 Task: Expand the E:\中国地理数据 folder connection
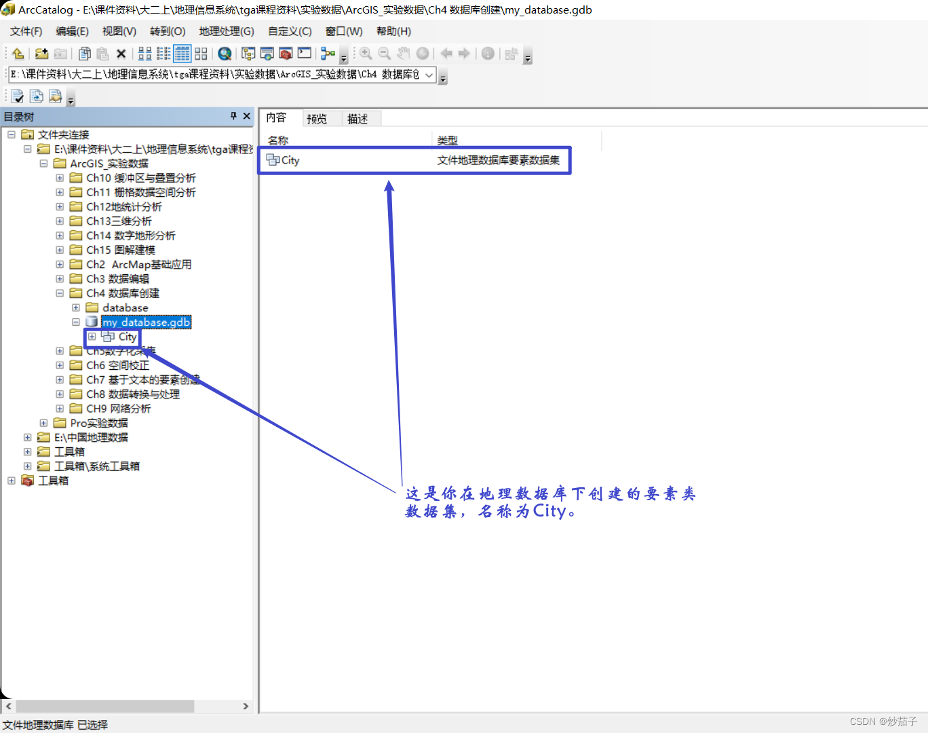27,438
